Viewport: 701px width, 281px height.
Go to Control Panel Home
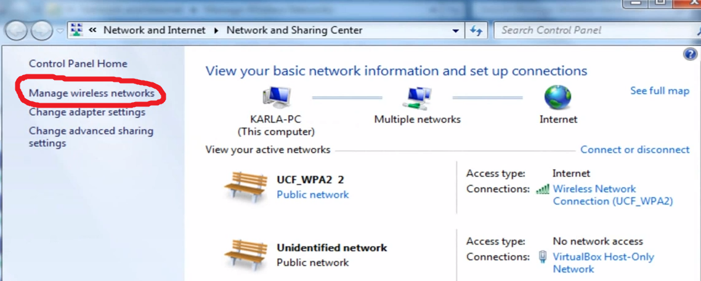click(x=78, y=63)
